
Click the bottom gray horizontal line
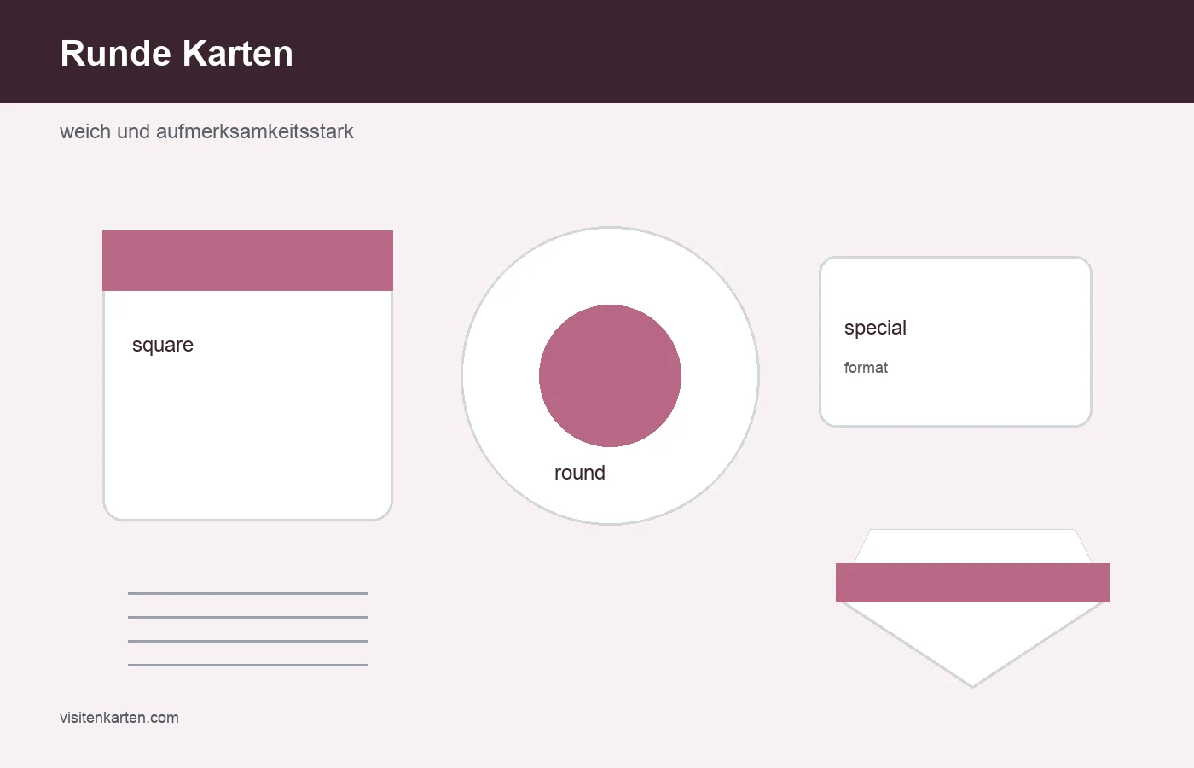[247, 665]
